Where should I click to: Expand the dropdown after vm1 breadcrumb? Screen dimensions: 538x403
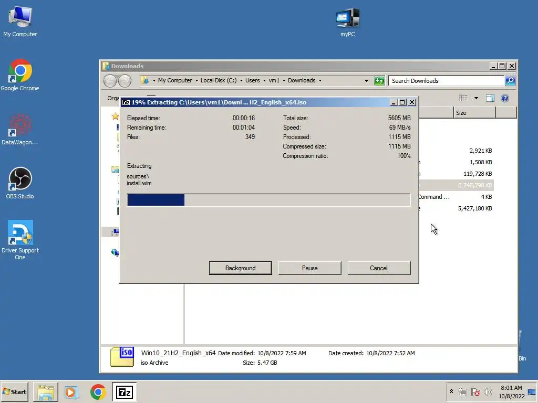[x=284, y=81]
